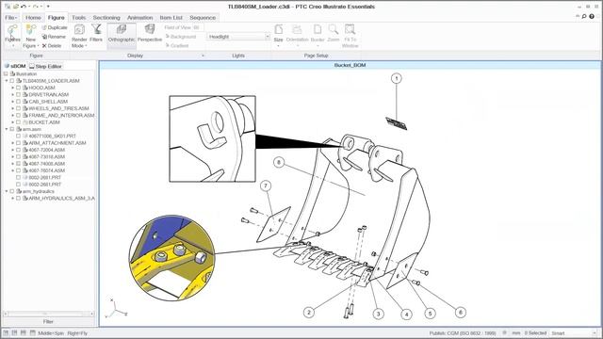Click the Rename figure command
603x339 pixels.
pyautogui.click(x=54, y=37)
